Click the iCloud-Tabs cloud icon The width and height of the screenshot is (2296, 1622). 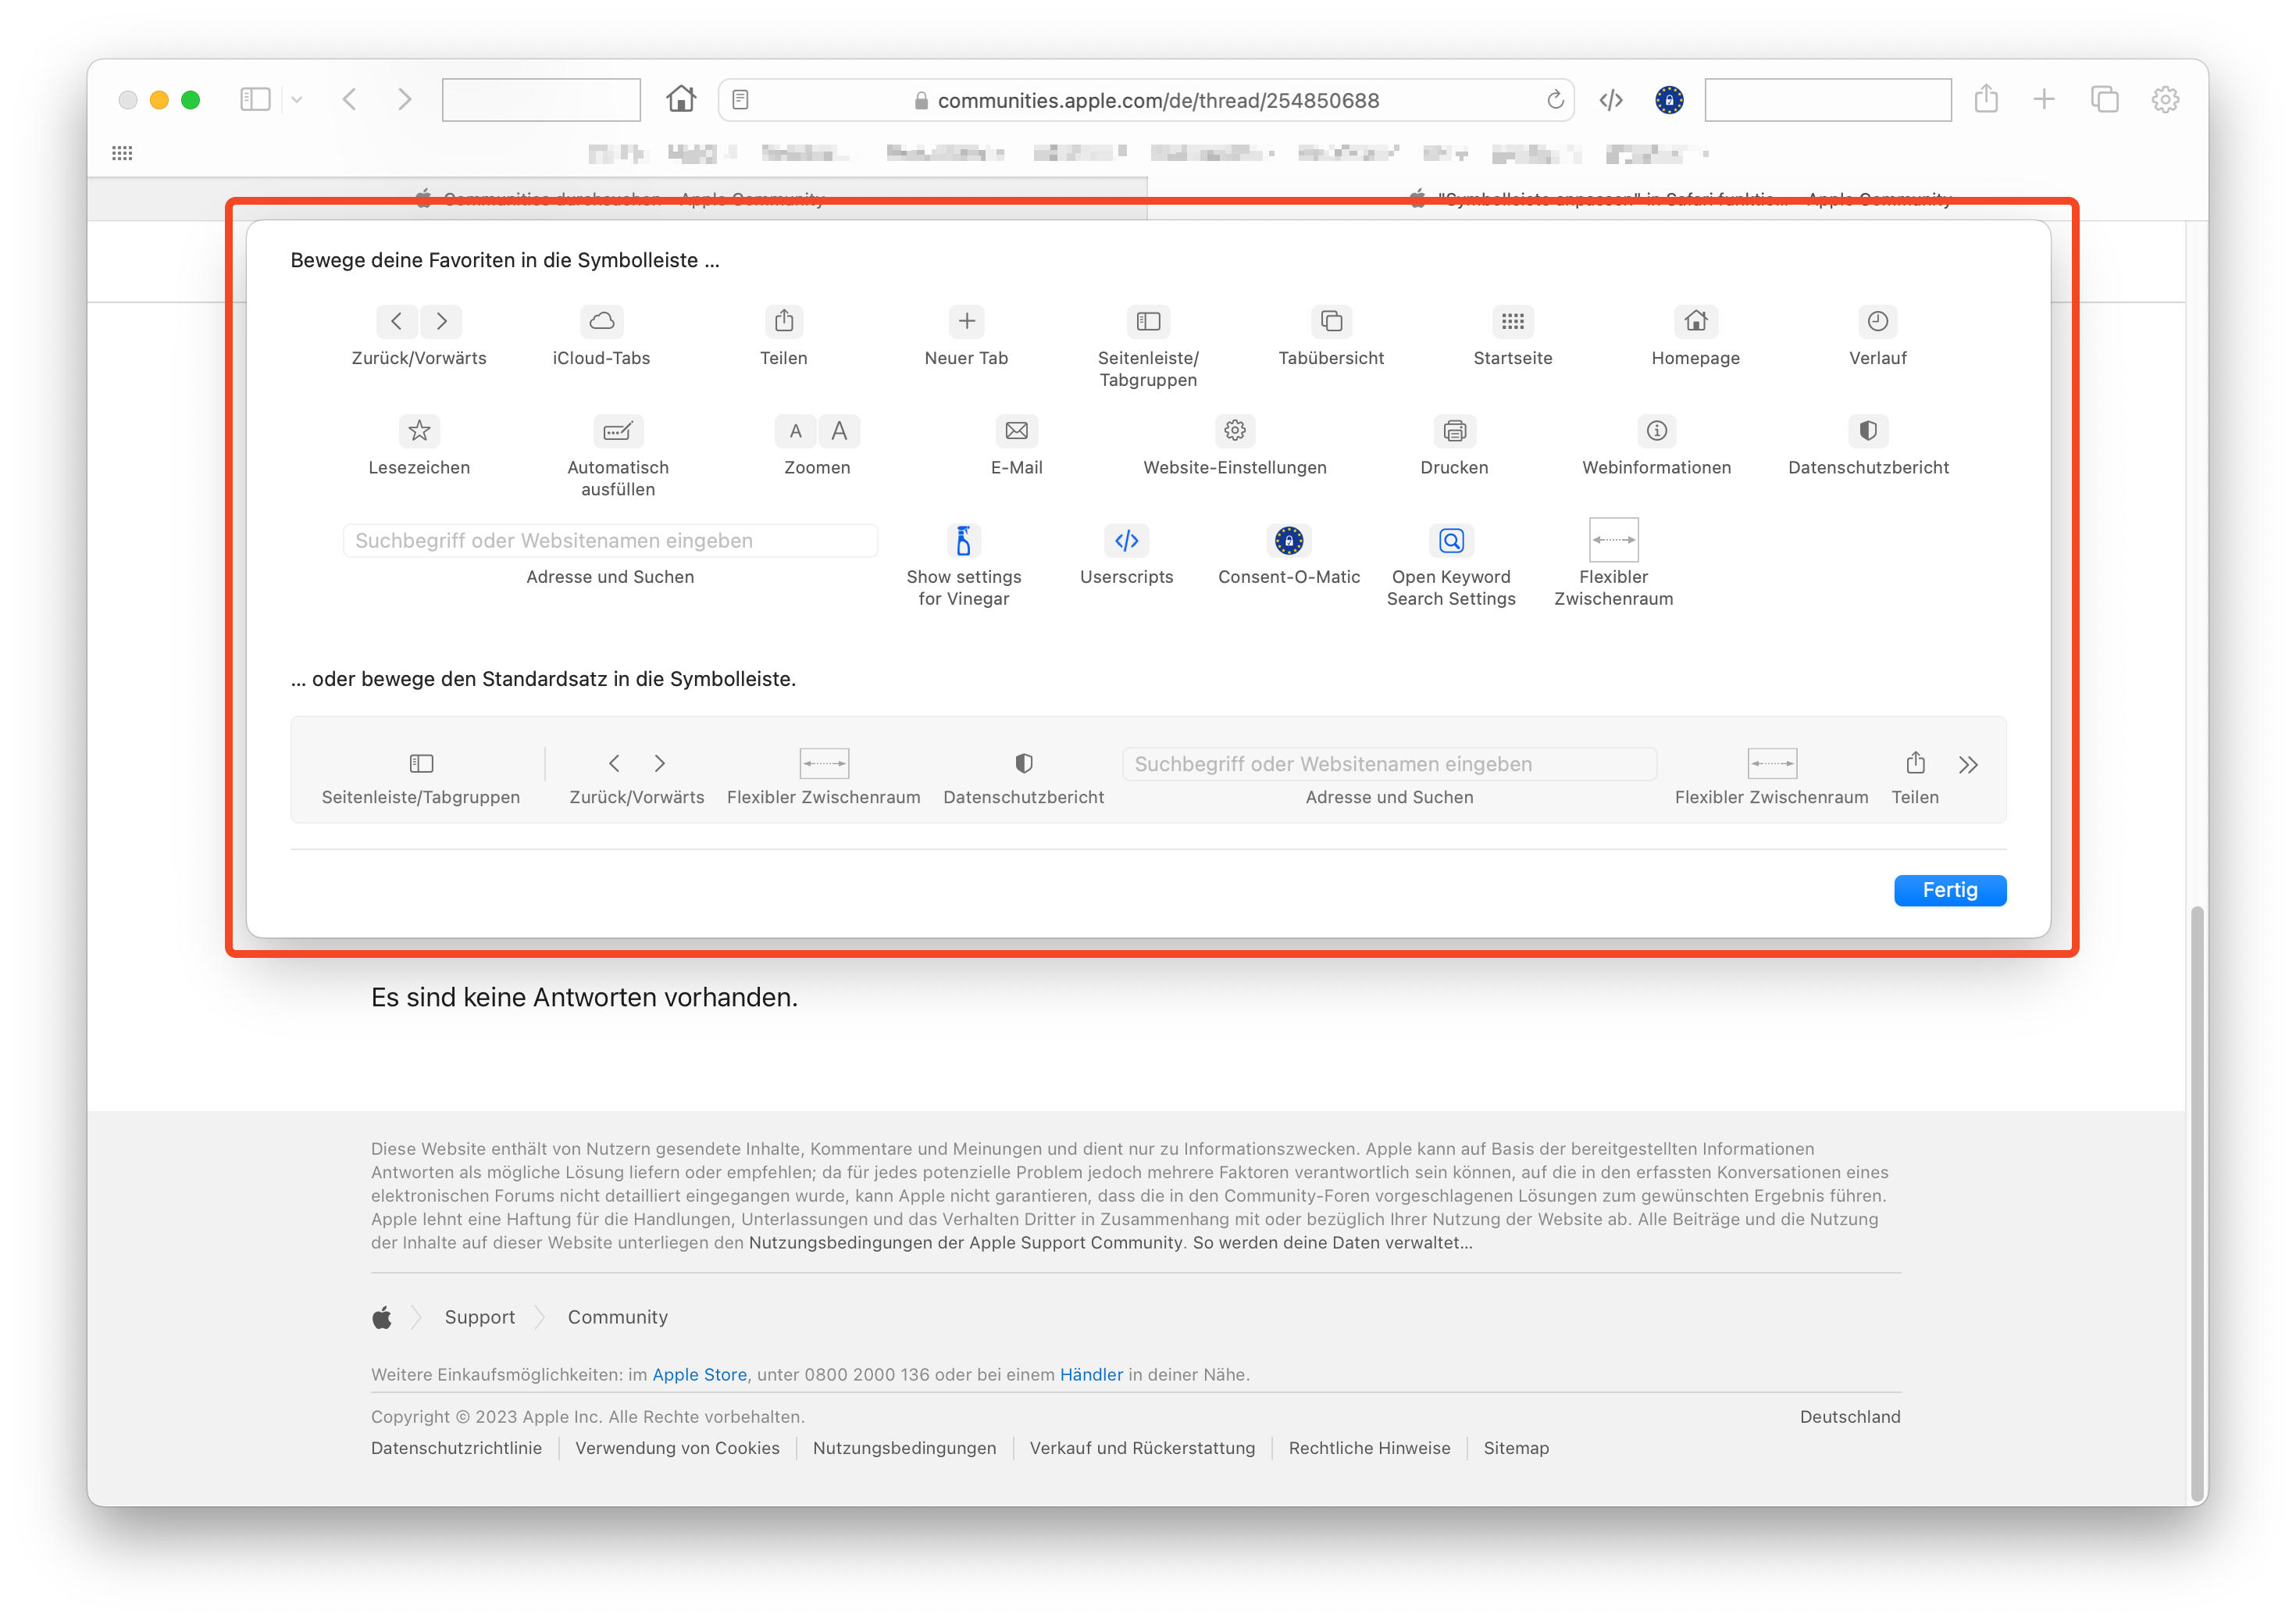tap(601, 321)
